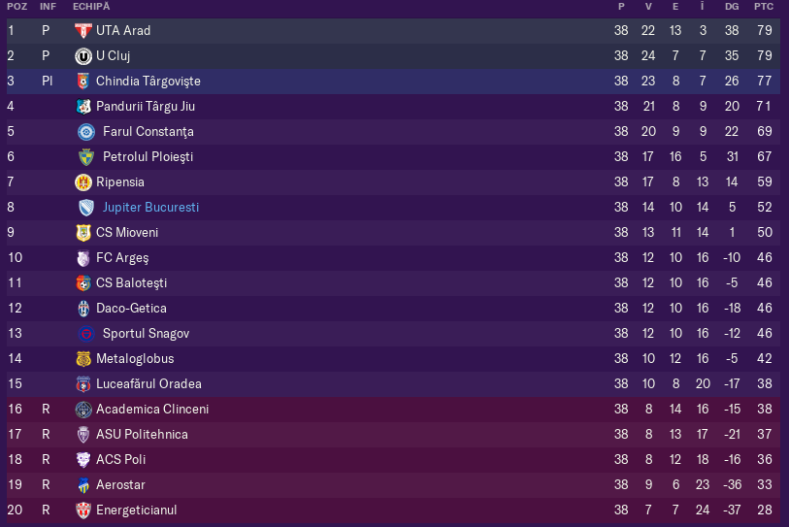The height and width of the screenshot is (527, 789).
Task: Open the Petrolul Ploiești badge
Action: 86,157
